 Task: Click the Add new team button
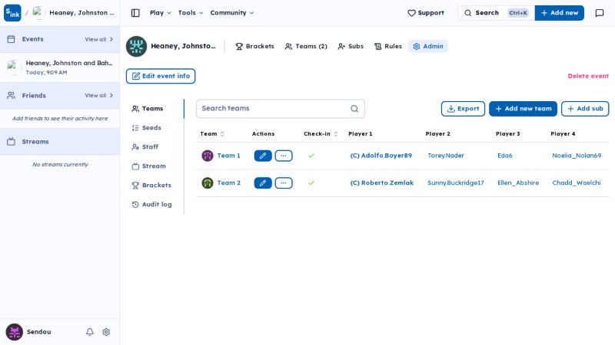(524, 109)
